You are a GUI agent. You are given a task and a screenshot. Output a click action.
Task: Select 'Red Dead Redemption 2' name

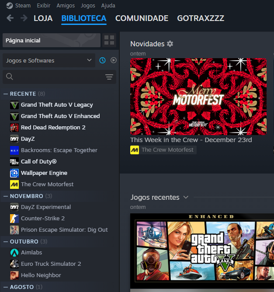(53, 128)
